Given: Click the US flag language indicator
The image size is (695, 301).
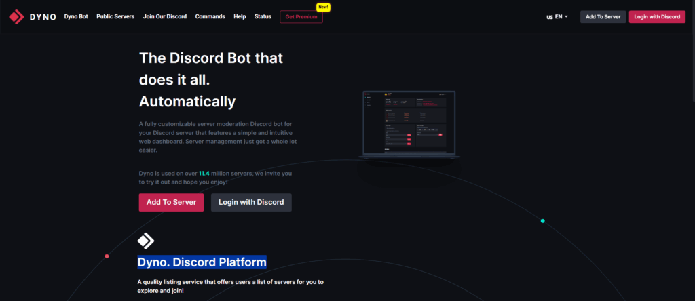Looking at the screenshot, I should (550, 17).
